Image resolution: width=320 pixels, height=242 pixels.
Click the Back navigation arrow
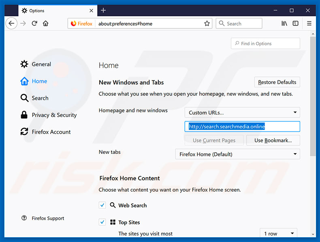pos(11,23)
